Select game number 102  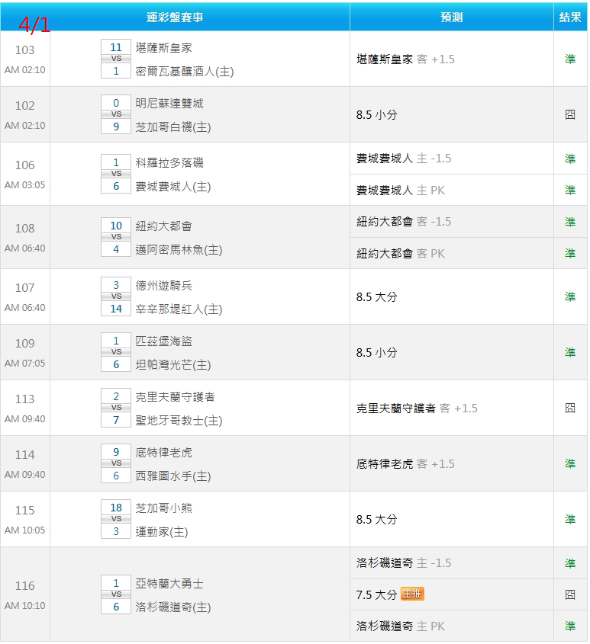point(24,105)
